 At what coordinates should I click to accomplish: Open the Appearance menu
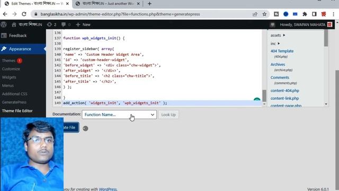20,49
